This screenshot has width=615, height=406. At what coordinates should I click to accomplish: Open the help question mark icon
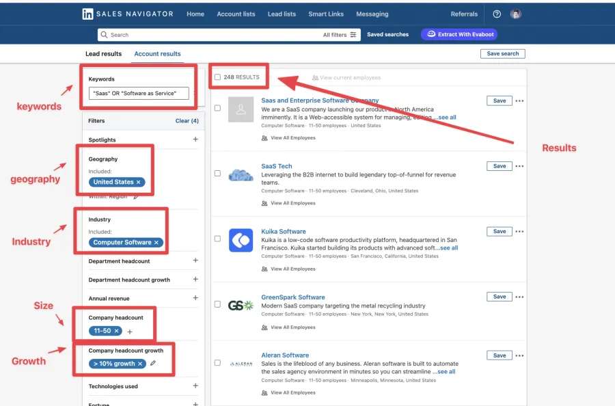(x=496, y=14)
